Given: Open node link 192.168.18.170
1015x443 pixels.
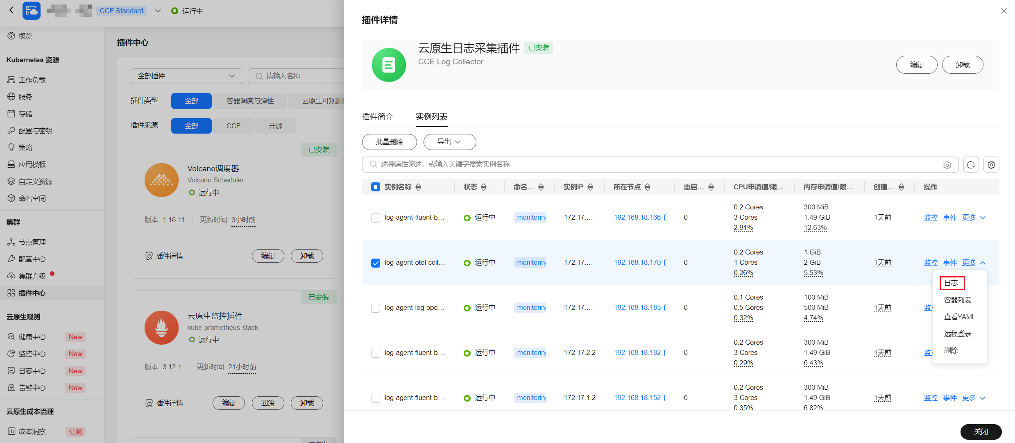Looking at the screenshot, I should [x=637, y=263].
